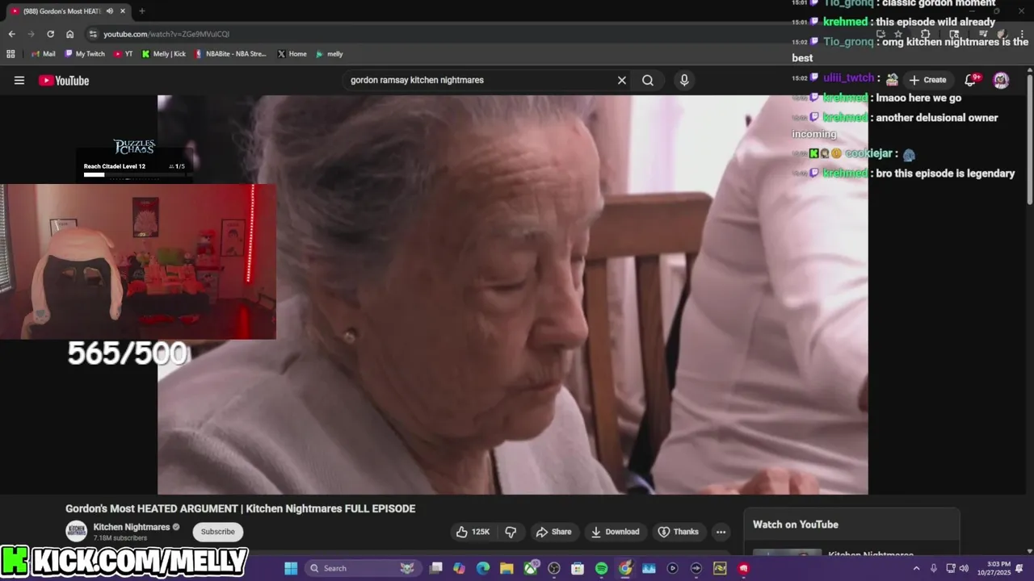The image size is (1034, 581).
Task: Open the Kitchen Nightmares channel name link
Action: (132, 527)
